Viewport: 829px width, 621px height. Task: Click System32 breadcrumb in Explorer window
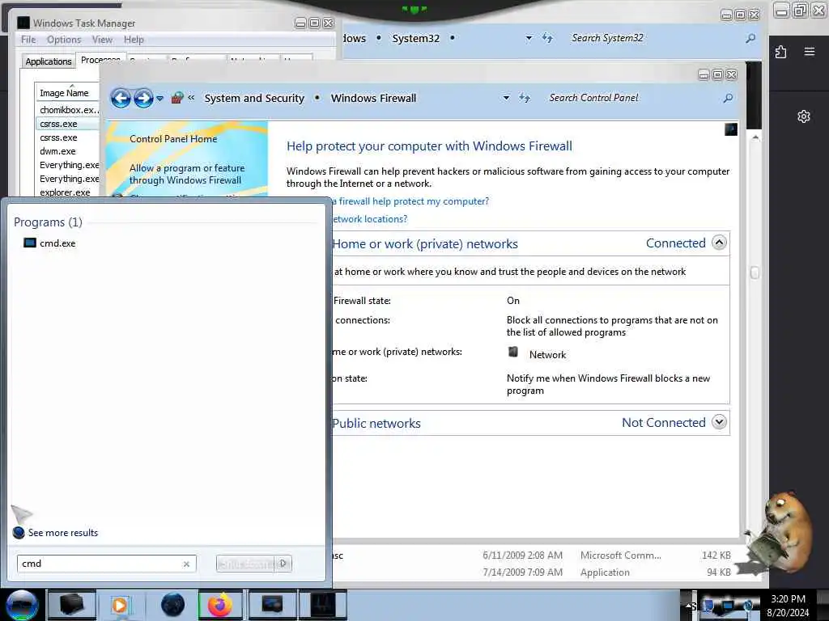coord(415,38)
